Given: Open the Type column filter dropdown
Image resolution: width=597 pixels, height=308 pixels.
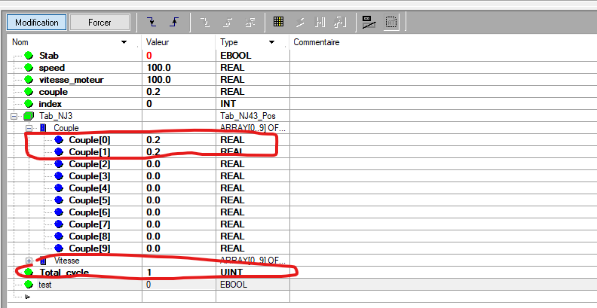Looking at the screenshot, I should [x=271, y=43].
